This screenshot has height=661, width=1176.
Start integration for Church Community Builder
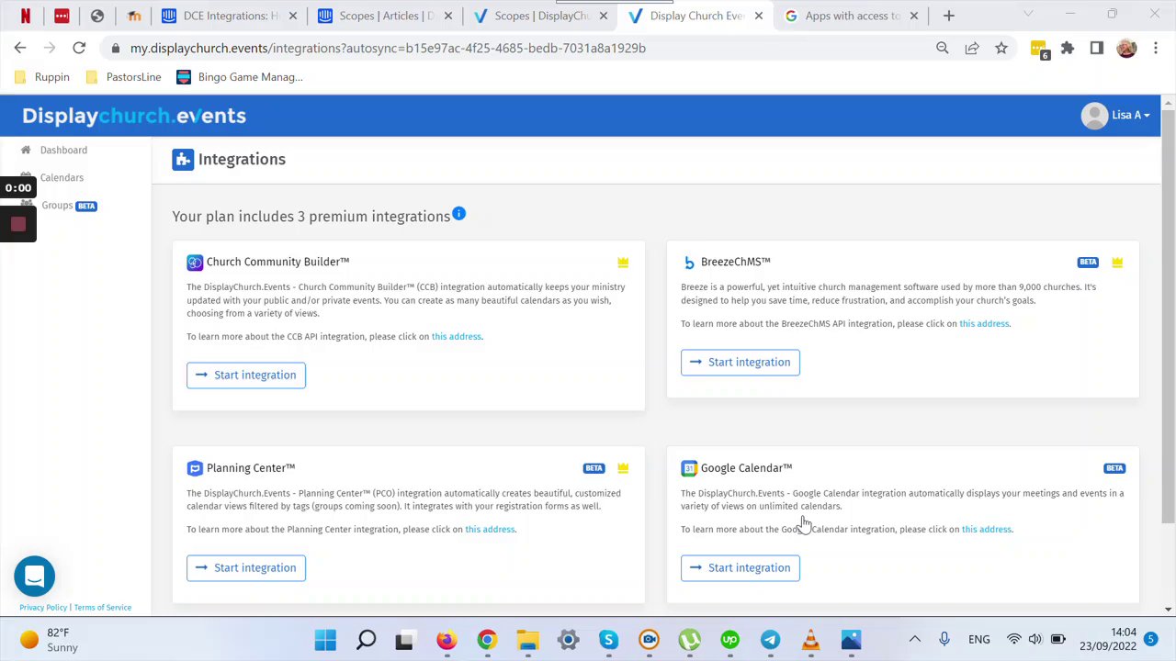246,375
